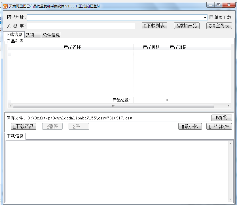Click the A添加产品 button
The image size is (237, 205).
click(187, 26)
